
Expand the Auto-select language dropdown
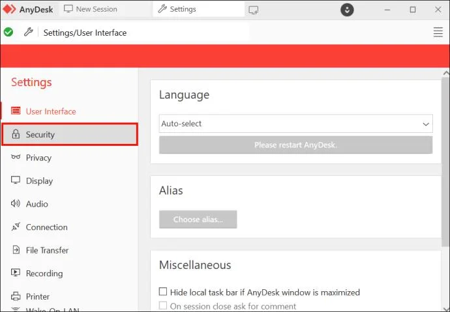(x=296, y=124)
